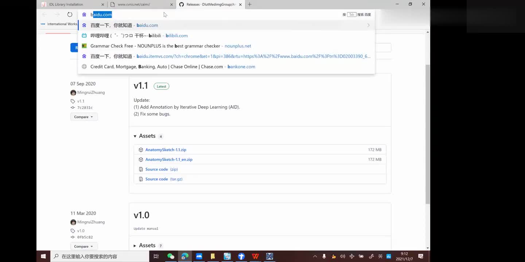Click the page vertical scrollbar
This screenshot has height=262, width=525.
[x=428, y=135]
